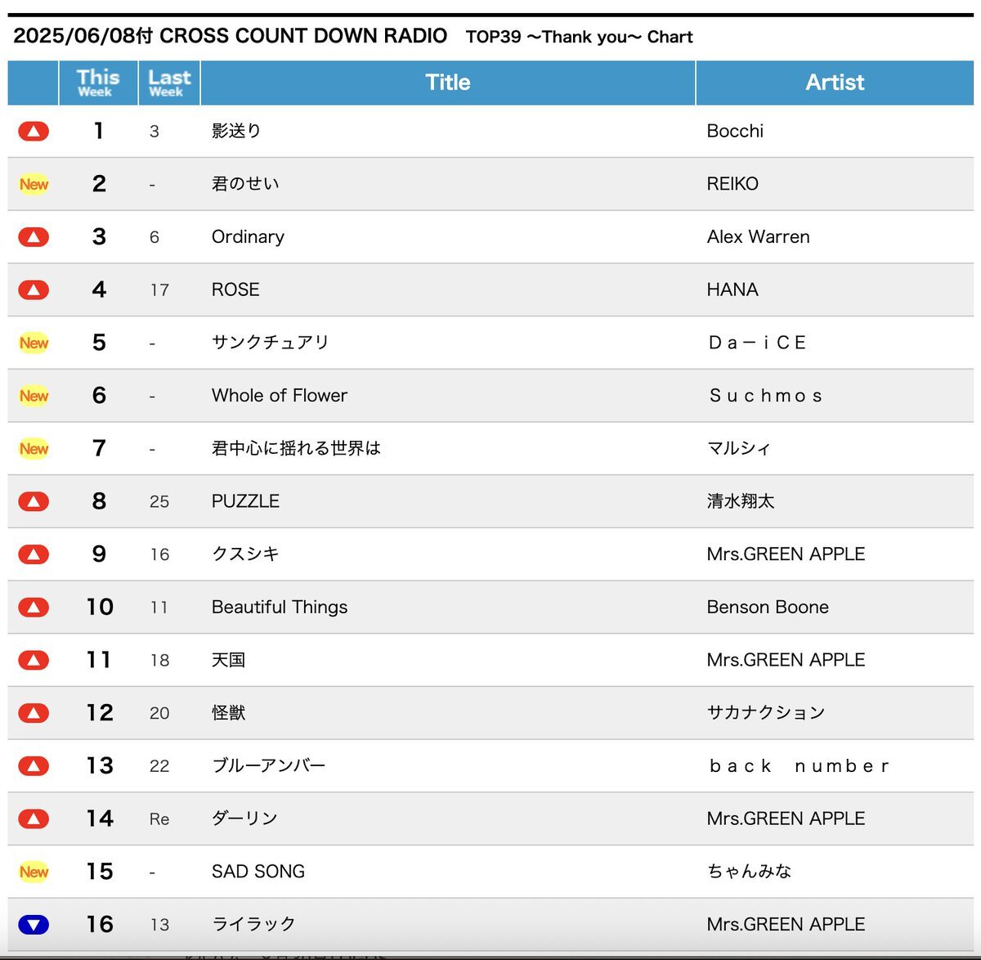Click the red up arrow beside Beautiful Things
This screenshot has height=960, width=981.
(34, 607)
